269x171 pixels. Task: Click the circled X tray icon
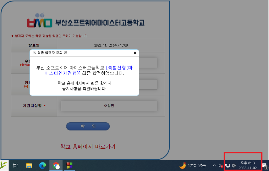[234, 166]
